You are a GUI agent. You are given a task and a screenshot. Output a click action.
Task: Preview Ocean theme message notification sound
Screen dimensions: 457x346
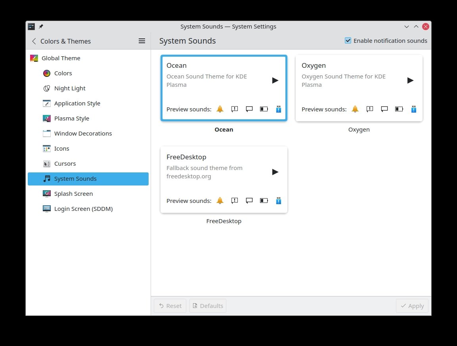point(249,109)
